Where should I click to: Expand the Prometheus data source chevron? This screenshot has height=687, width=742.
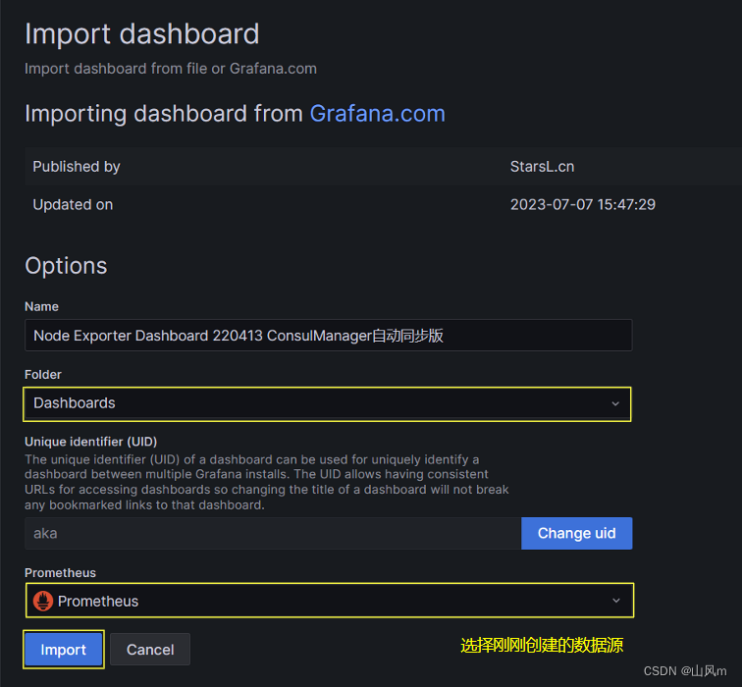[615, 601]
